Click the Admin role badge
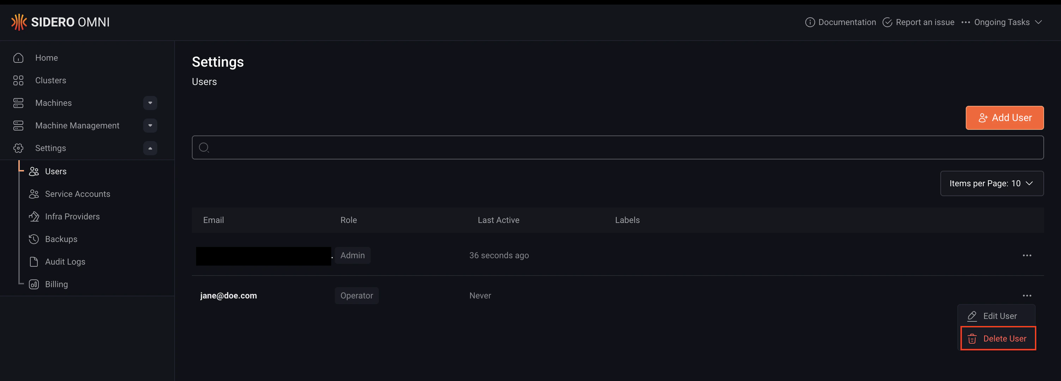Image resolution: width=1061 pixels, height=381 pixels. click(x=353, y=255)
